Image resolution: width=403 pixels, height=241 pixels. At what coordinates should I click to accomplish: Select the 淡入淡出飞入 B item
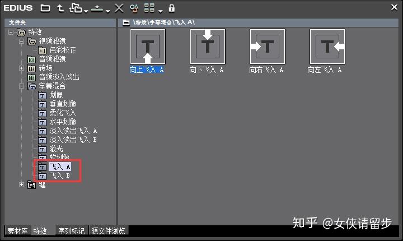click(x=73, y=140)
